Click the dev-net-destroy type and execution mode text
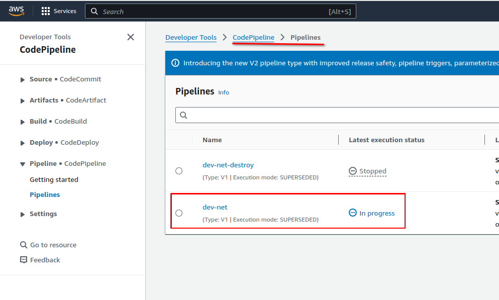The width and height of the screenshot is (499, 300). coord(260,177)
